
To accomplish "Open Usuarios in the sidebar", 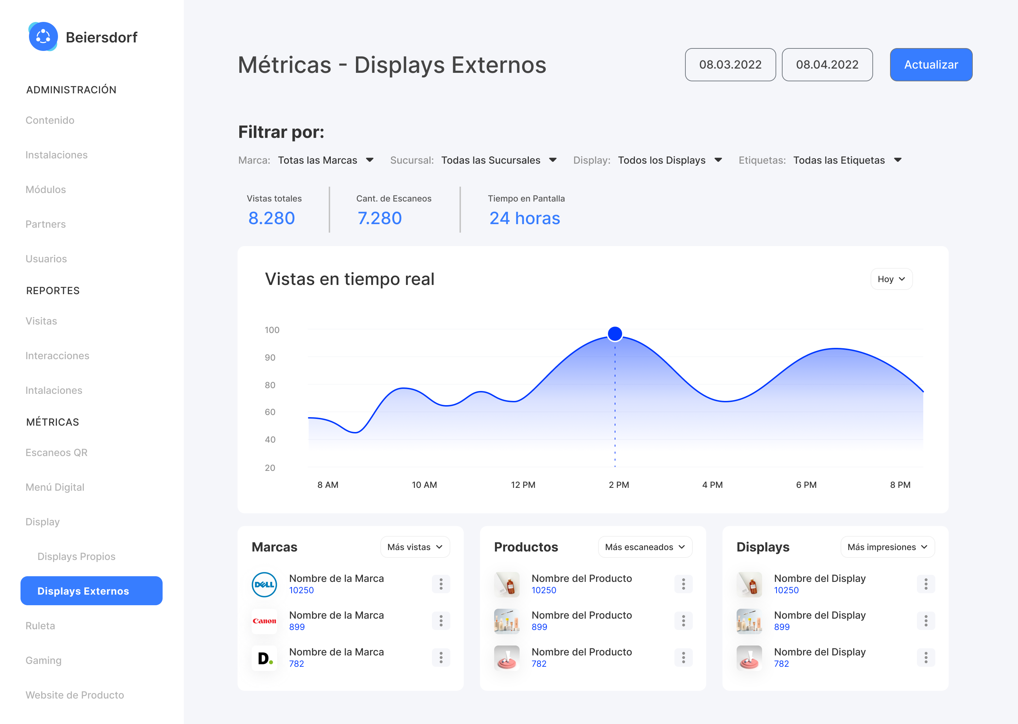I will tap(46, 259).
